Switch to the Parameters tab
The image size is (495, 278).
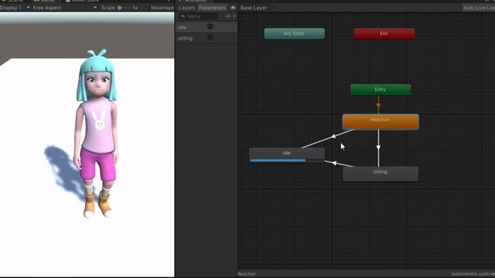coord(212,8)
